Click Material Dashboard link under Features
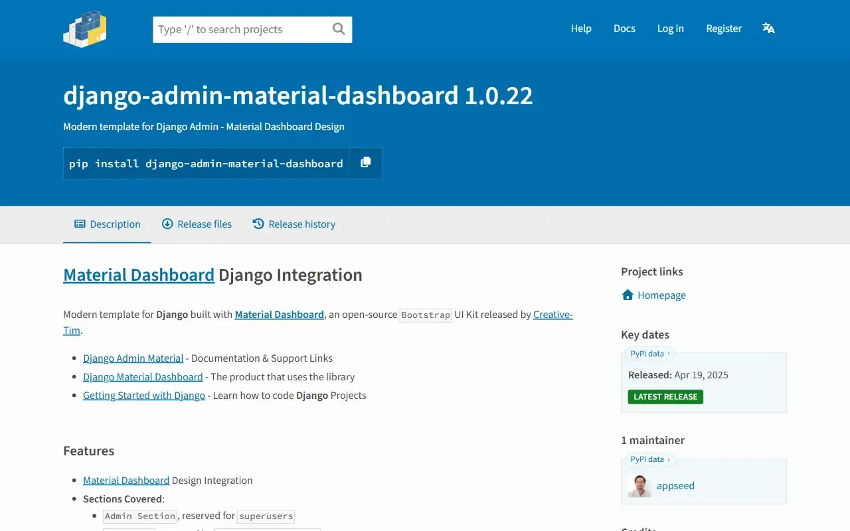850x531 pixels. [x=126, y=480]
